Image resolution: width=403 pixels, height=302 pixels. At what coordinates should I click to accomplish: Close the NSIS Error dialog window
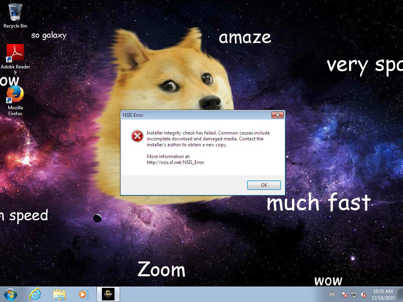(x=277, y=115)
